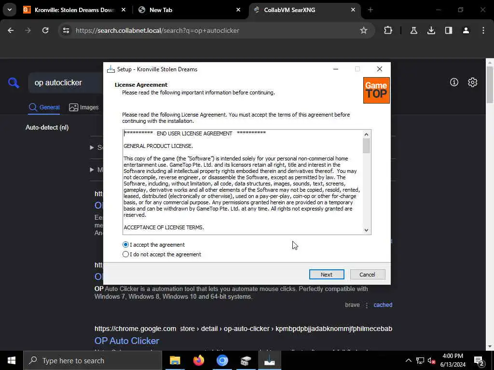Image resolution: width=494 pixels, height=370 pixels.
Task: Open File Explorer from taskbar
Action: (175, 360)
